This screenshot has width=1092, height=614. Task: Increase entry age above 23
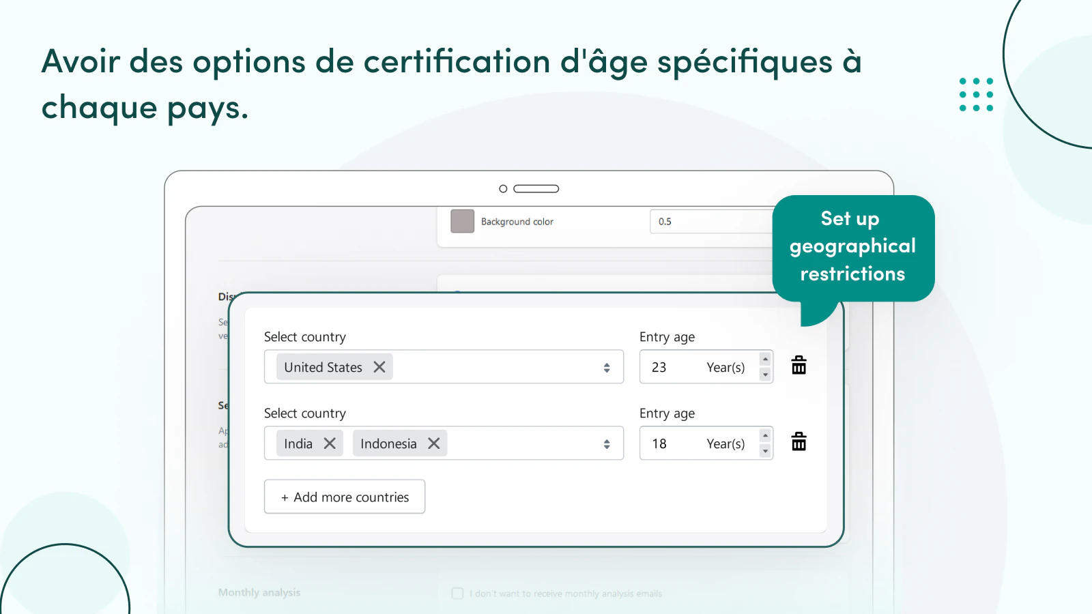[765, 360]
